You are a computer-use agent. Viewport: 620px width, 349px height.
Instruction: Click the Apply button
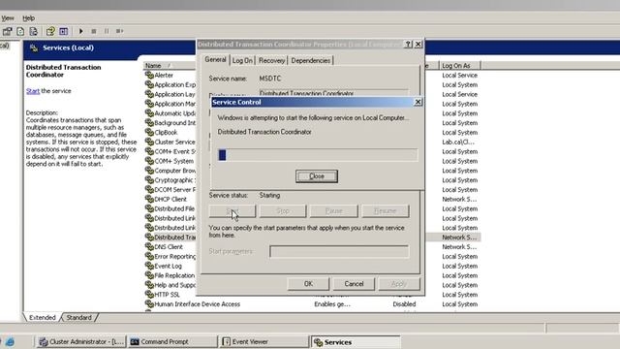[399, 284]
